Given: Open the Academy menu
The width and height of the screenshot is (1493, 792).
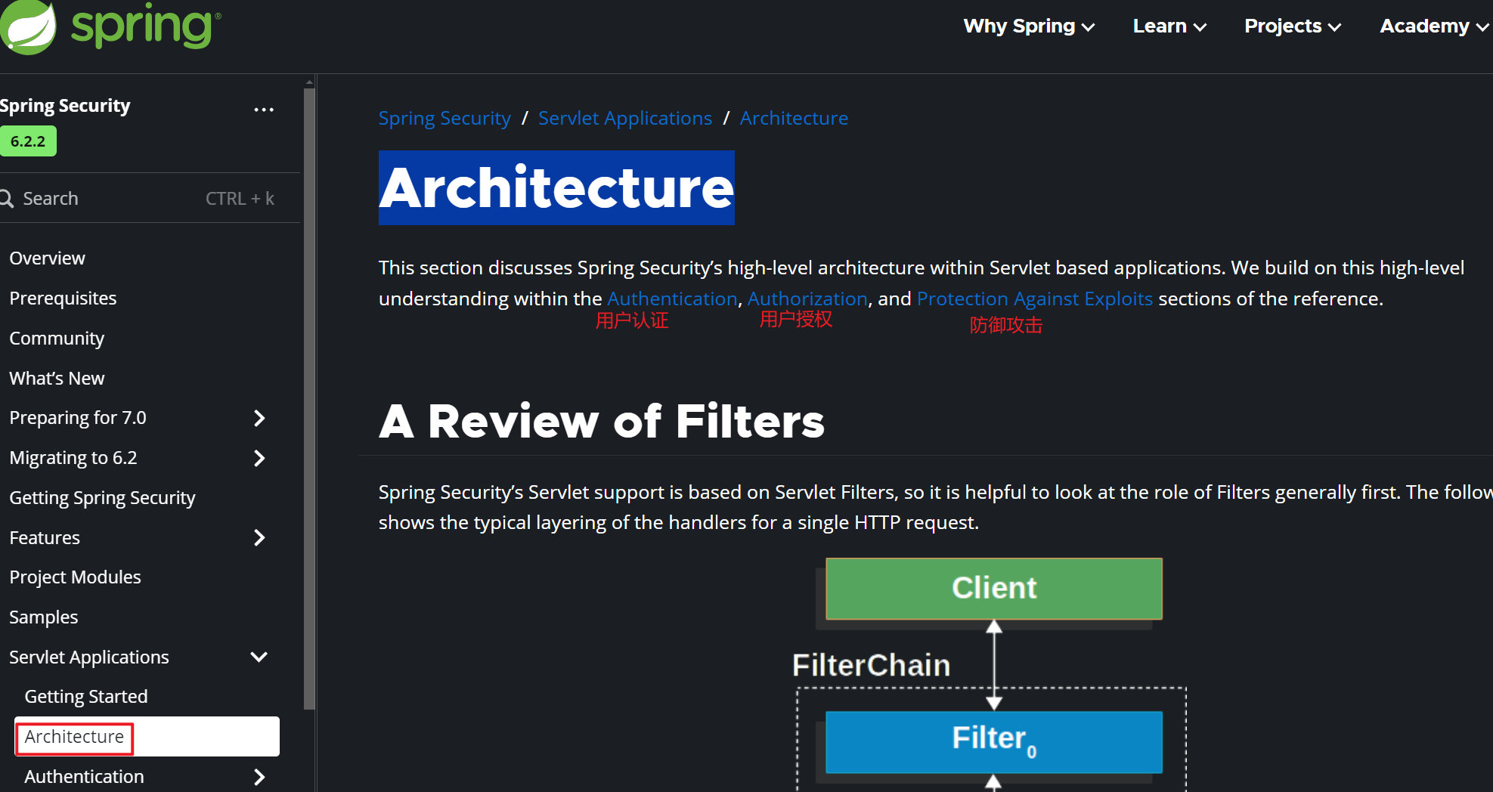Looking at the screenshot, I should (x=1435, y=26).
